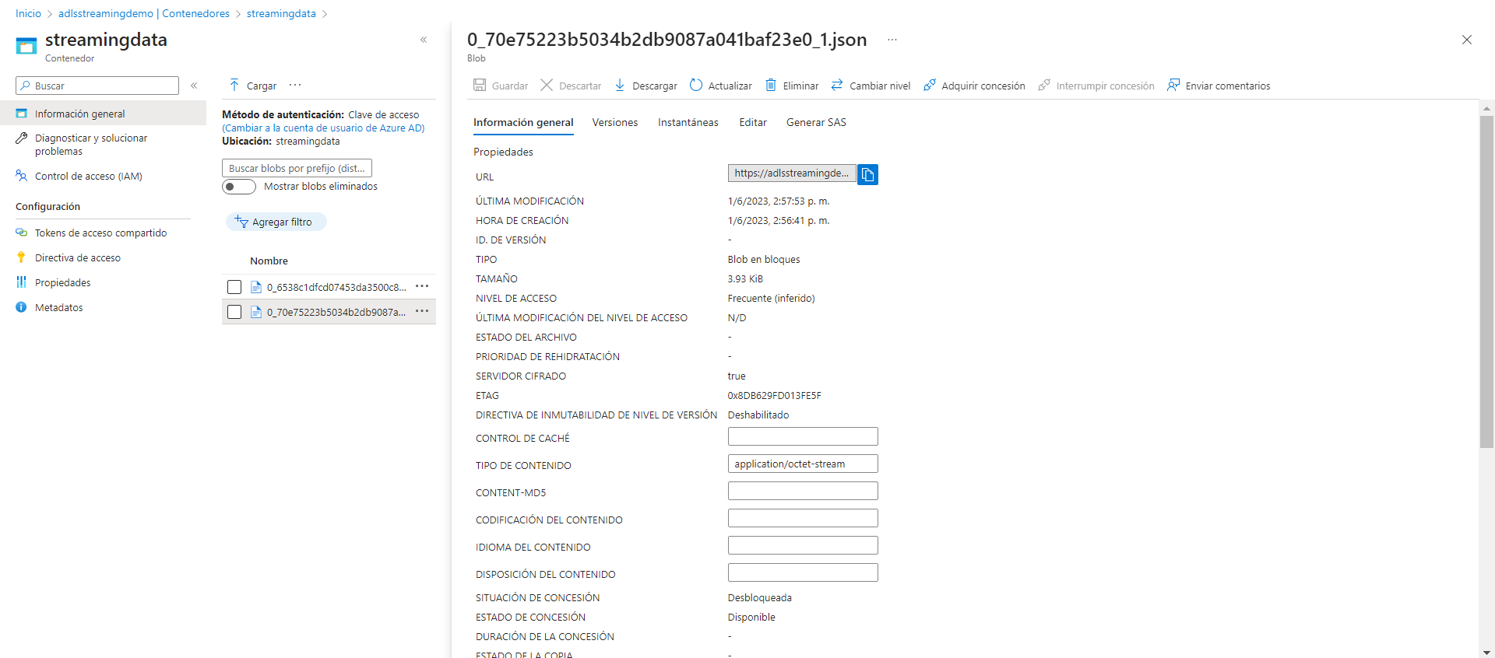Click the Adquirir concesión icon

pos(929,86)
